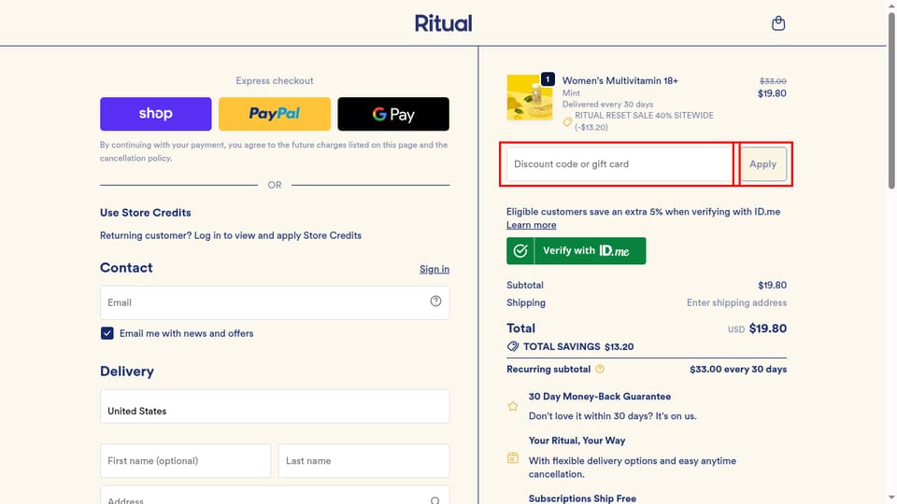The image size is (897, 504).
Task: Click the address search magnifier icon
Action: click(x=435, y=500)
